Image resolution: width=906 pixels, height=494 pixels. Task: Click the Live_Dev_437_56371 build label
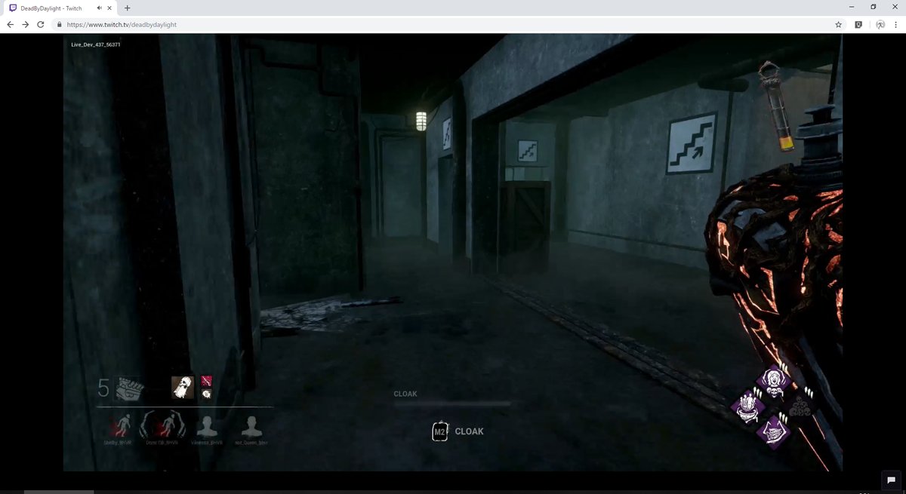pyautogui.click(x=96, y=44)
